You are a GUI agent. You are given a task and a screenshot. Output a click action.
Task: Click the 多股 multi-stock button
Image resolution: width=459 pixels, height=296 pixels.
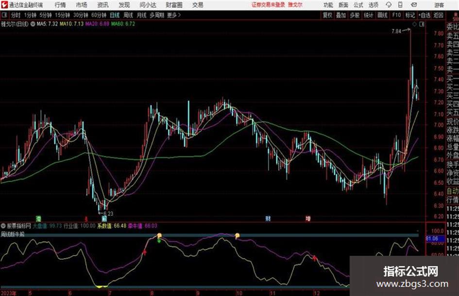coord(355,15)
